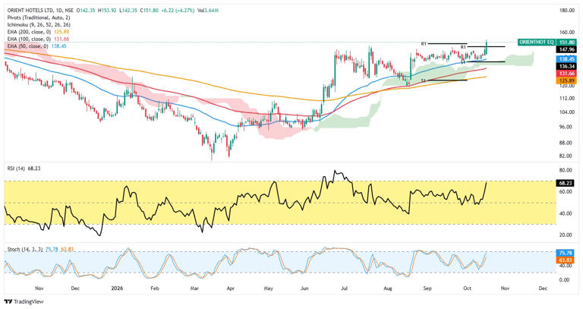Image resolution: width=583 pixels, height=309 pixels.
Task: Click the Jul label on time axis
Action: (x=344, y=289)
